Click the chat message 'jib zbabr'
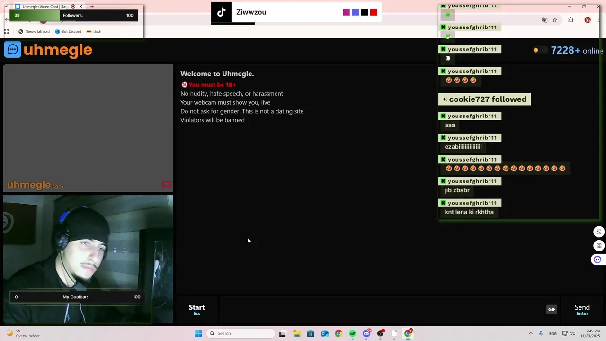This screenshot has width=606, height=341. (x=457, y=190)
